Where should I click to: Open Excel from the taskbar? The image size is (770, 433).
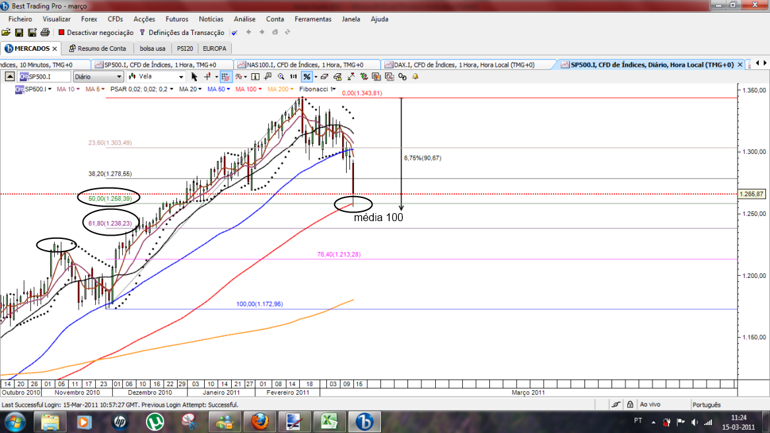pyautogui.click(x=330, y=422)
